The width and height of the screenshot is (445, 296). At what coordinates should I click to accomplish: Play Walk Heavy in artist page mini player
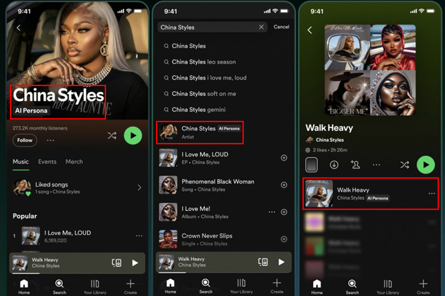(135, 263)
